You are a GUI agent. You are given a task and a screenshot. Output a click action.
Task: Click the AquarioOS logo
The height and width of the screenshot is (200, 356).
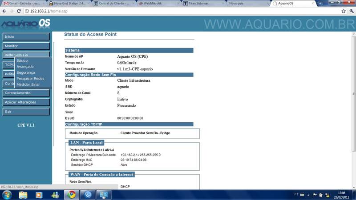pyautogui.click(x=26, y=24)
